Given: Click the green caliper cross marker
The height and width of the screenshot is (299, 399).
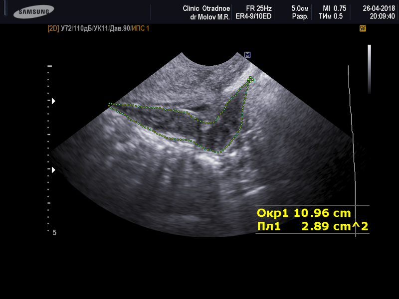Looking at the screenshot, I should tap(250, 80).
